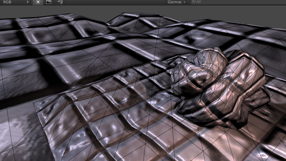Screen dimensions: 286x161
Task: Click the small arrow next to Gizmos
Action: tap(184, 2)
